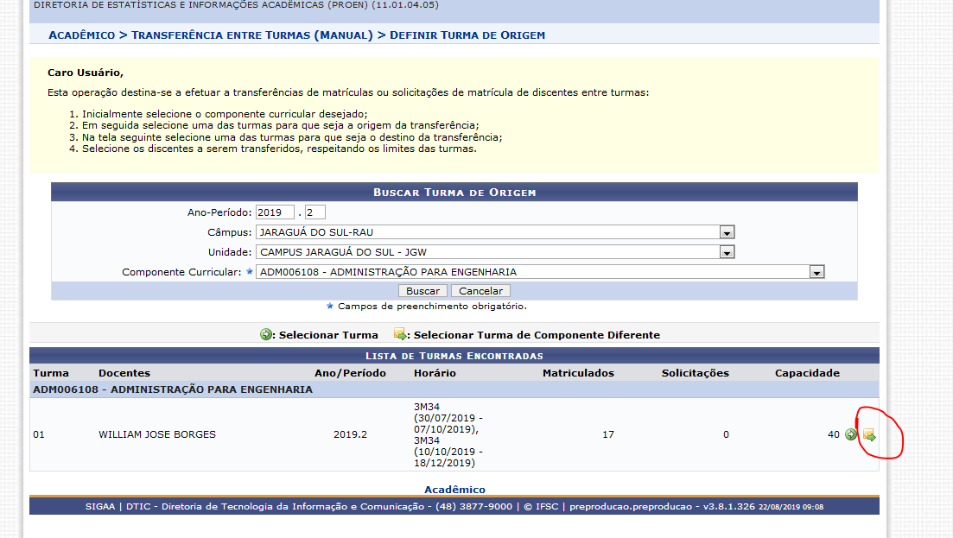
Task: Click inside the Ano-Período year field
Action: (x=275, y=212)
